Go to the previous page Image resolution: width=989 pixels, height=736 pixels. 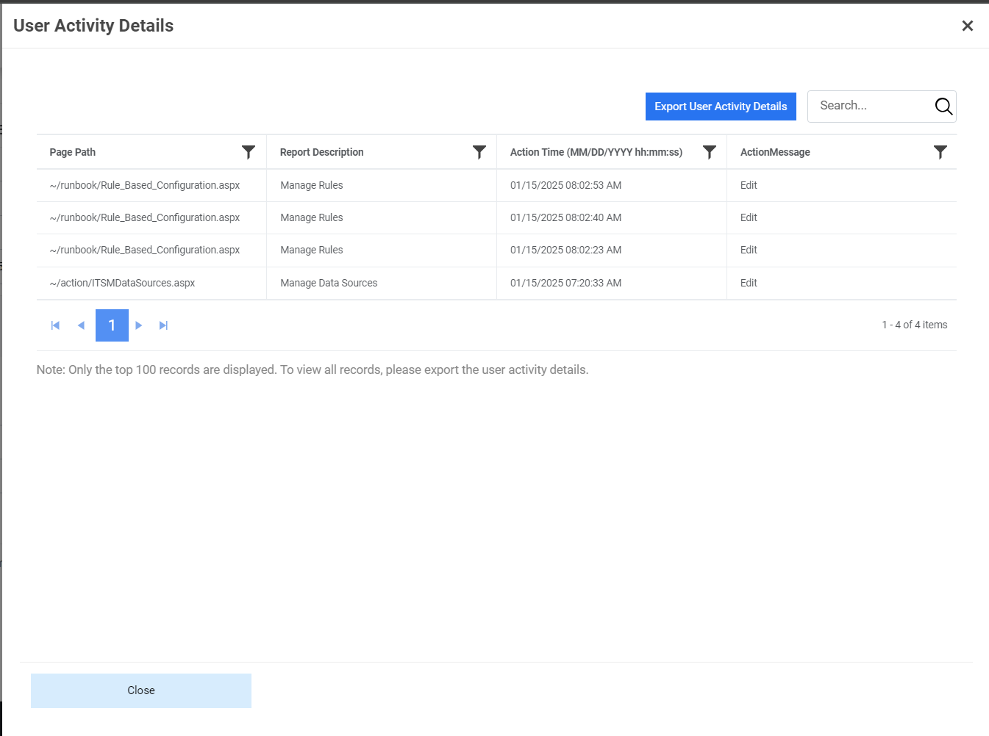(x=81, y=325)
